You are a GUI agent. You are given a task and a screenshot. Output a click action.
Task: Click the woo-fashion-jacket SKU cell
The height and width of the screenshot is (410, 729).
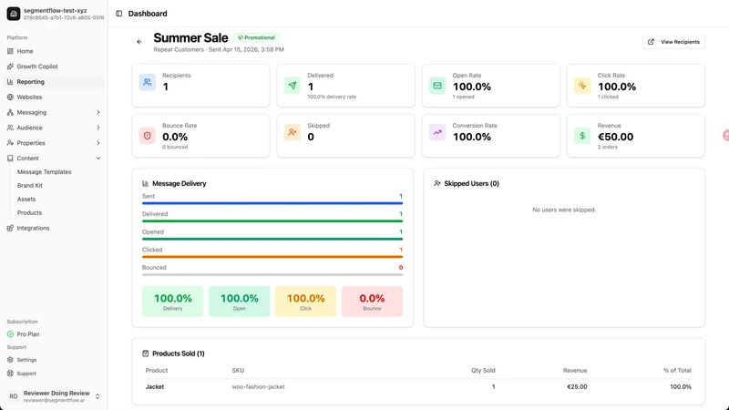[258, 386]
